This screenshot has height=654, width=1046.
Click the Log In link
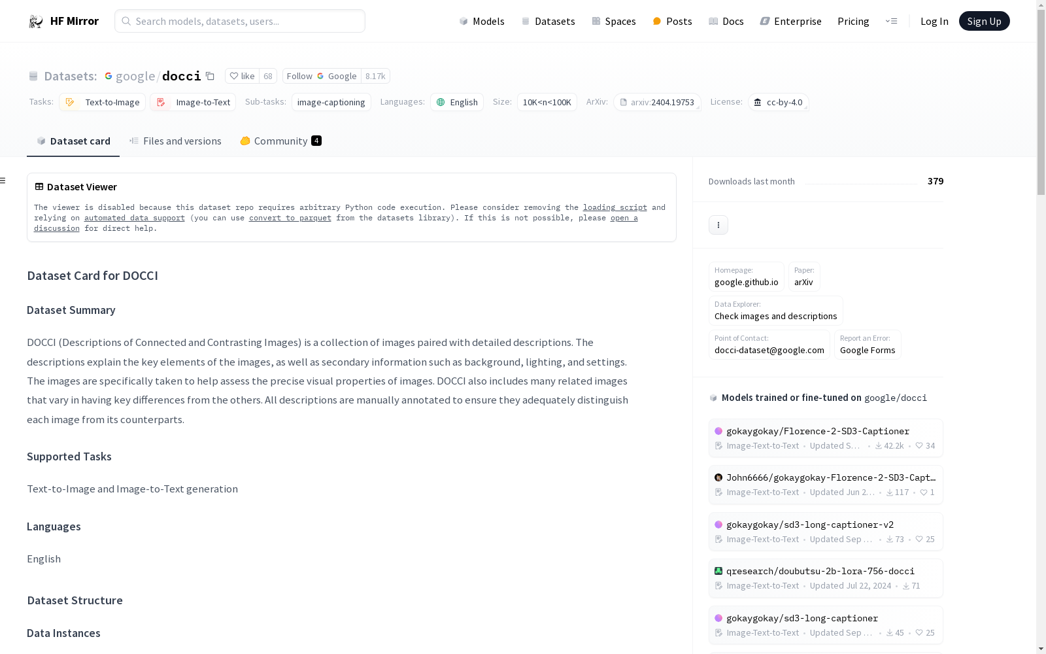(x=934, y=21)
